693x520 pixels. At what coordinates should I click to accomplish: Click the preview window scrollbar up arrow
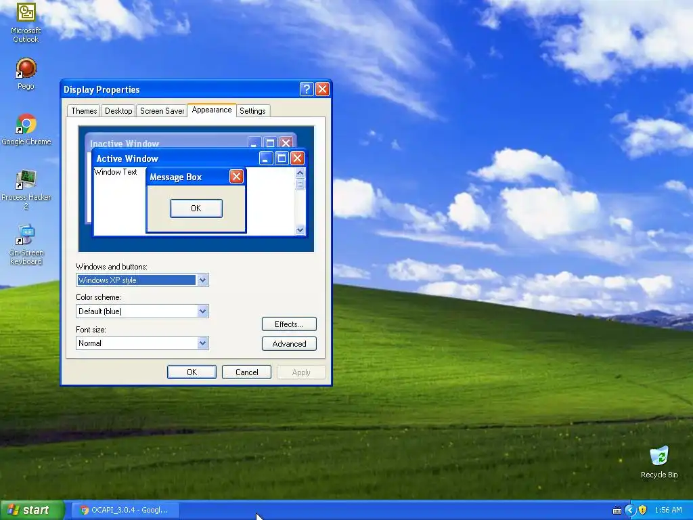300,173
